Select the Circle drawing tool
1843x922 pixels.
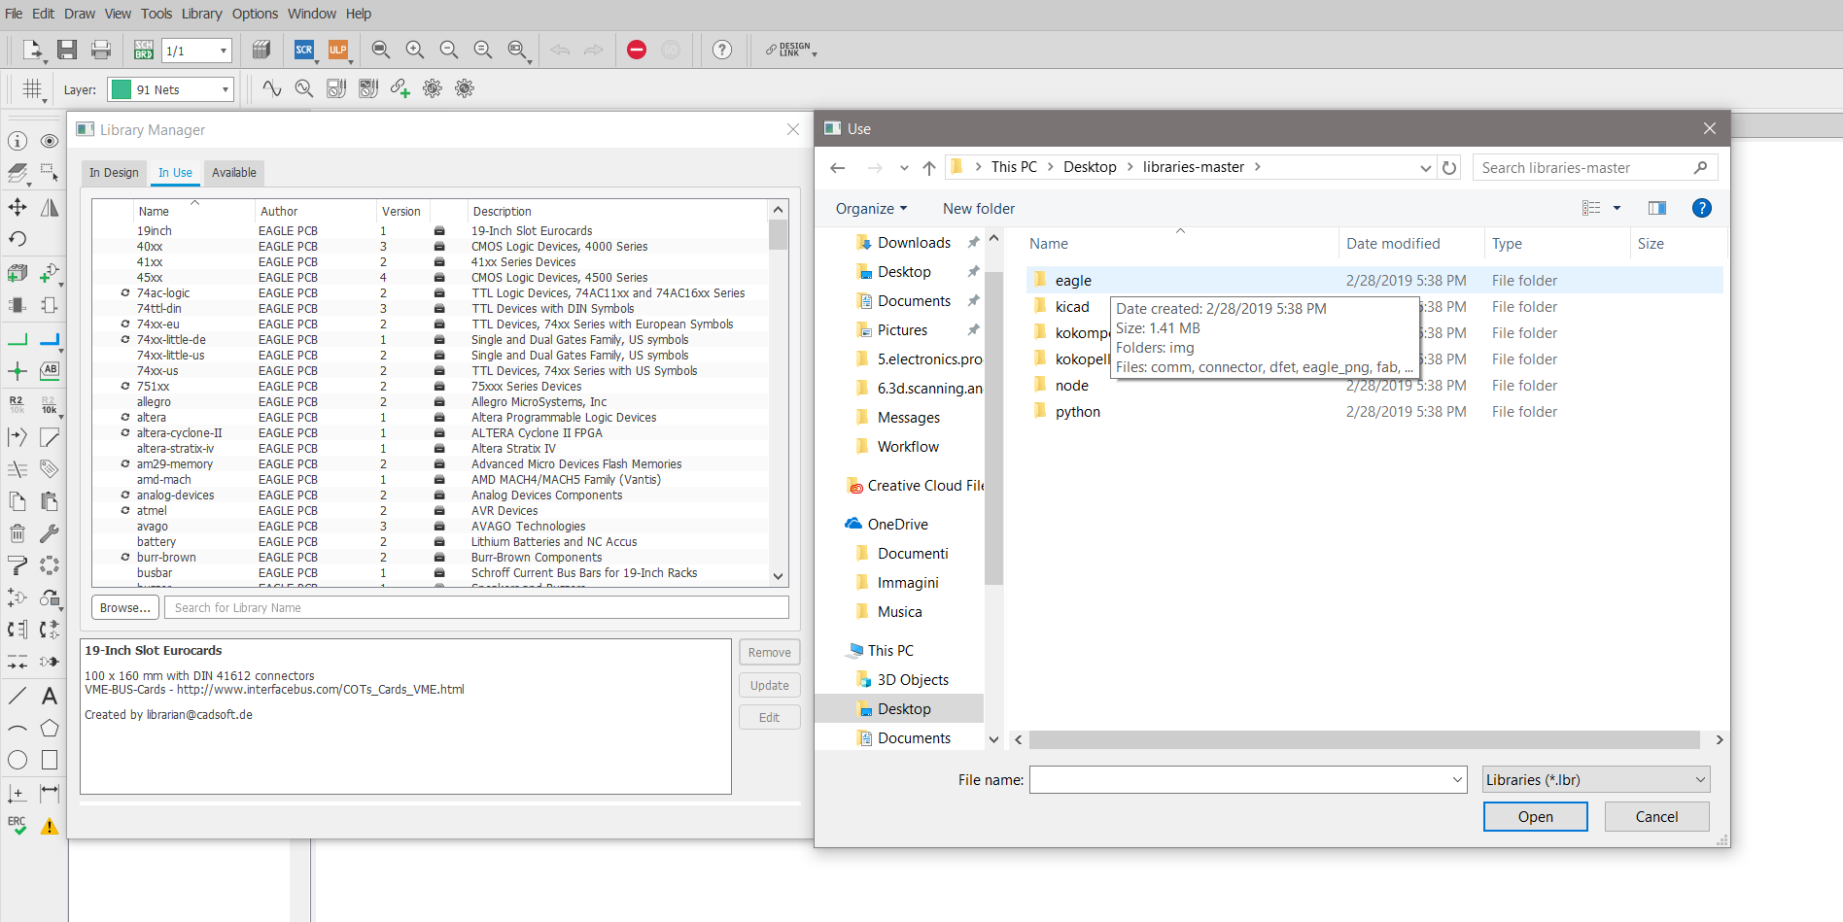[x=17, y=760]
